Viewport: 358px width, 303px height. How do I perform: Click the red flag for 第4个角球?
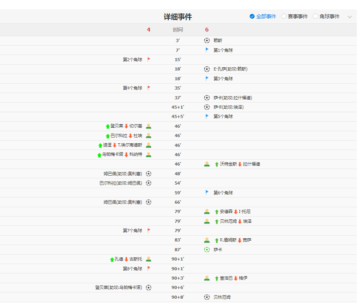coord(149,88)
